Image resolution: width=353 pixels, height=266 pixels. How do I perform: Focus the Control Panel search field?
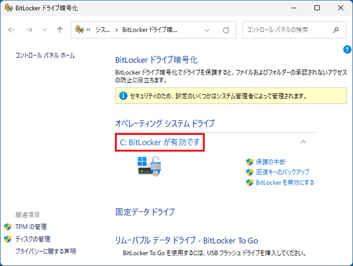[294, 30]
